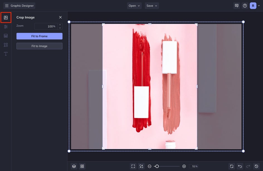Image resolution: width=263 pixels, height=171 pixels.
Task: Expand the Open dropdown menu
Action: pyautogui.click(x=134, y=6)
